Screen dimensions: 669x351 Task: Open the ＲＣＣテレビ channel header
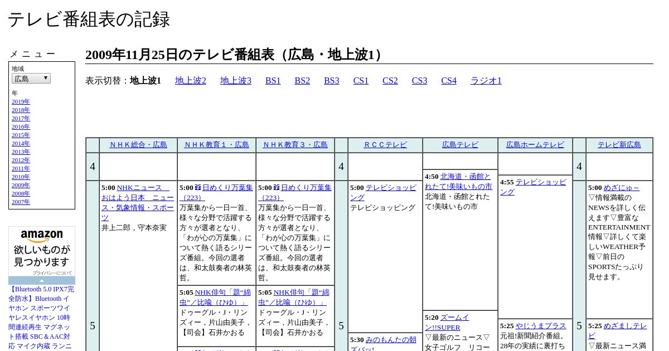(x=385, y=145)
